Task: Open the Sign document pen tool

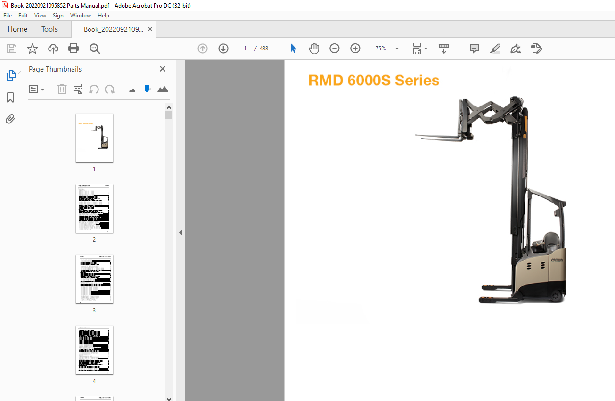Action: tap(516, 49)
